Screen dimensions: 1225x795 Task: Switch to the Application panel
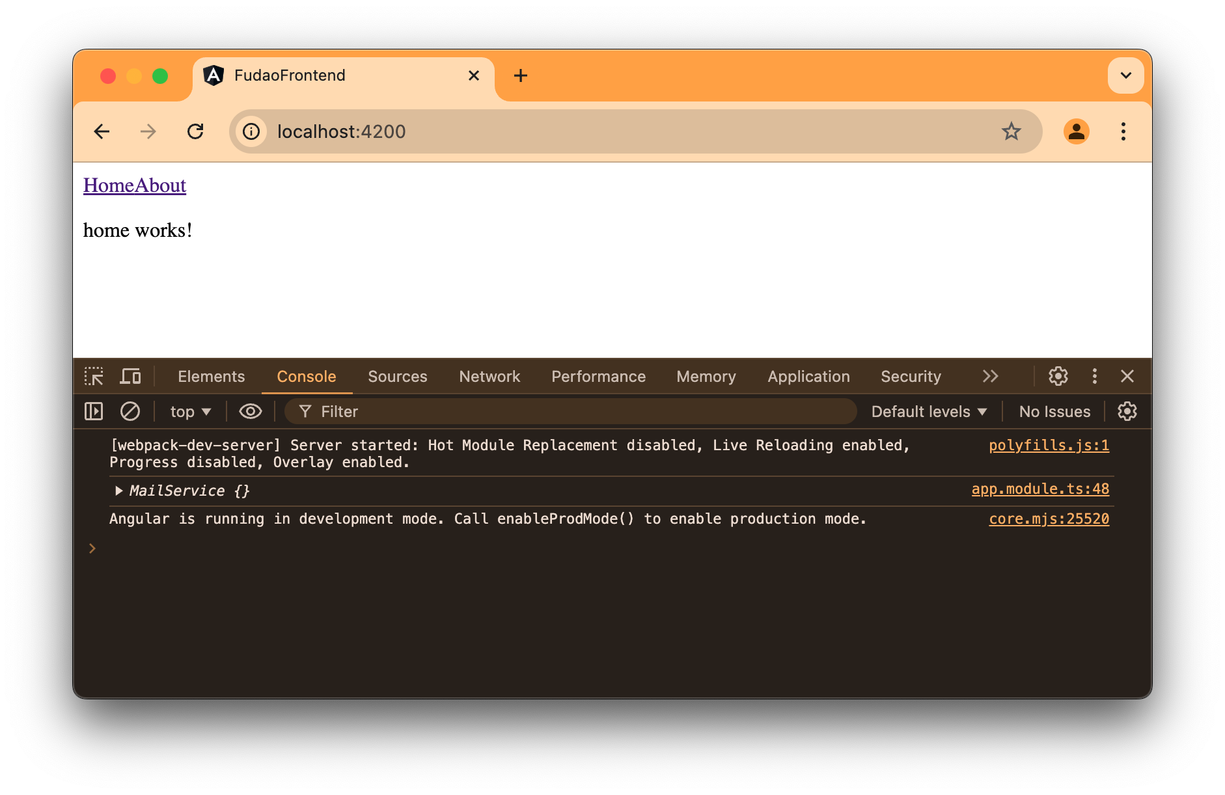pos(808,376)
